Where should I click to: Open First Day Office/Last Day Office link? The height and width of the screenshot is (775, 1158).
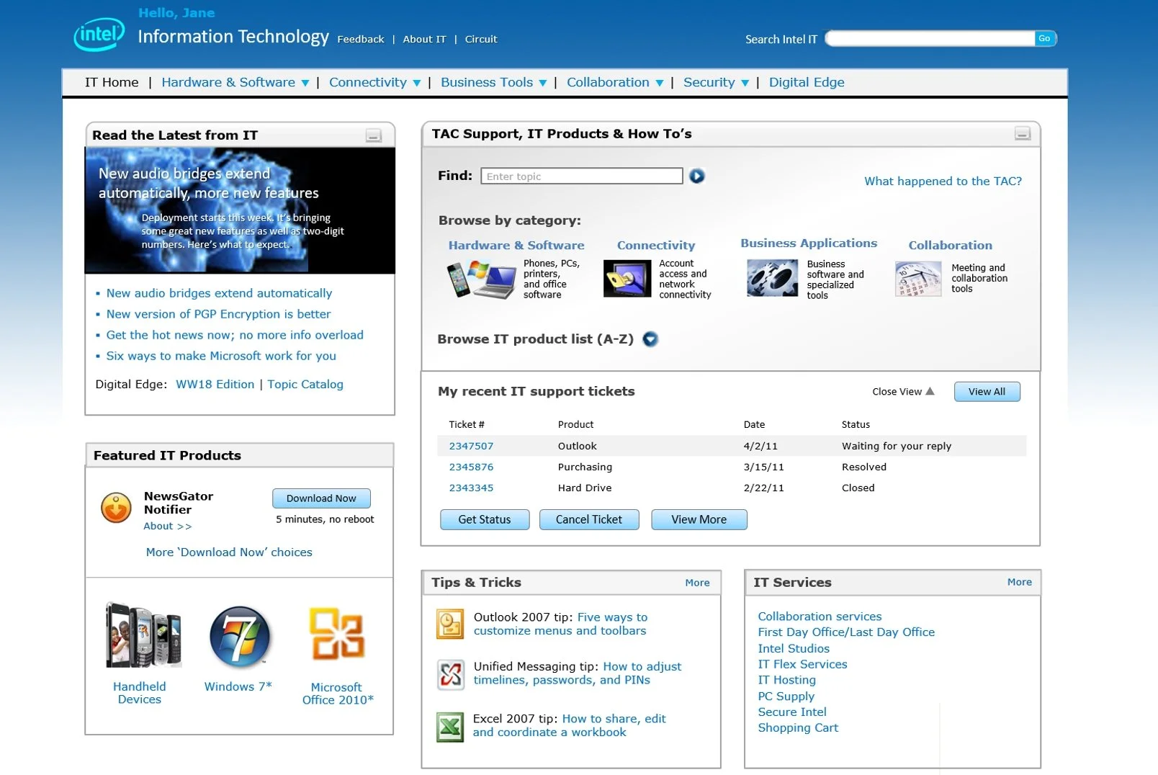coord(846,632)
